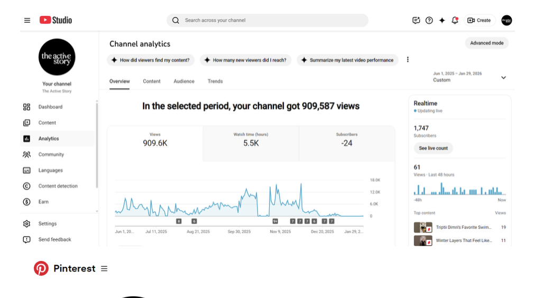Viewport: 535px width, 298px height.
Task: Select the Subscribers -24 metric card
Action: 347,144
